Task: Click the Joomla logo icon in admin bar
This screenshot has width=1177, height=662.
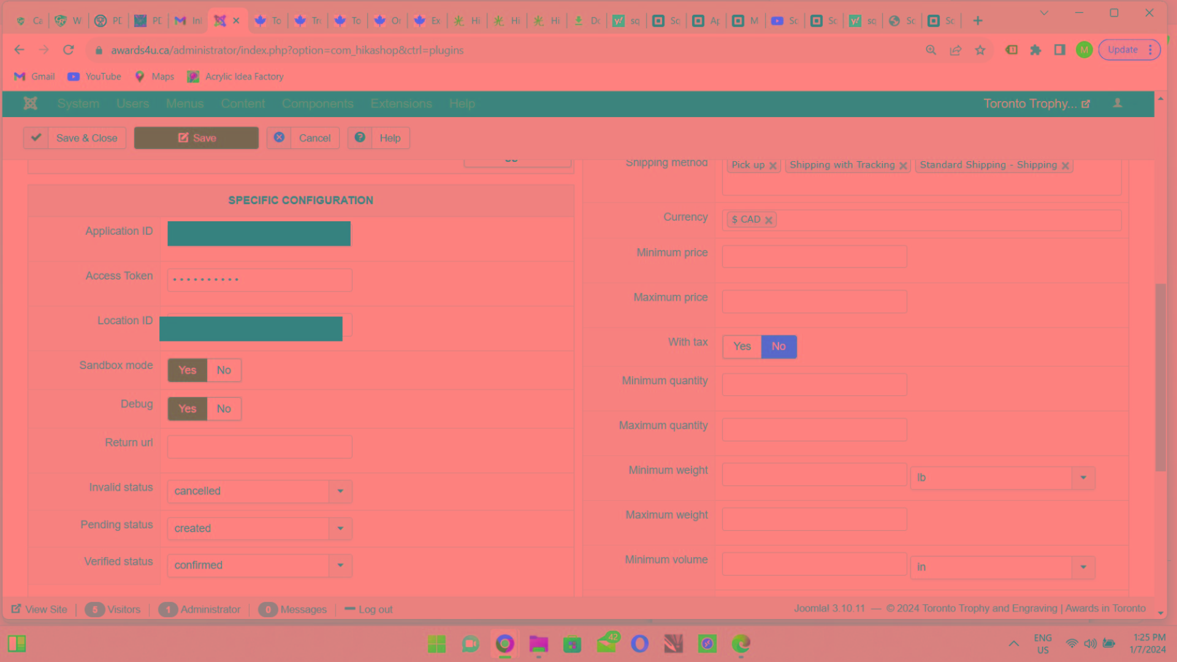Action: [x=30, y=104]
